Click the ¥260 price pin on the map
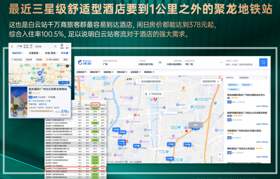 [122, 132]
